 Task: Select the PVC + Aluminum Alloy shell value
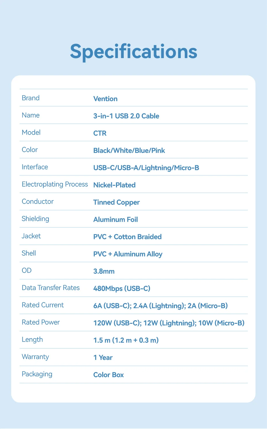point(128,254)
